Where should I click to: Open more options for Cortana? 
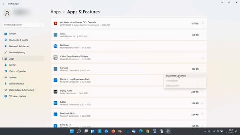pyautogui.click(x=203, y=69)
